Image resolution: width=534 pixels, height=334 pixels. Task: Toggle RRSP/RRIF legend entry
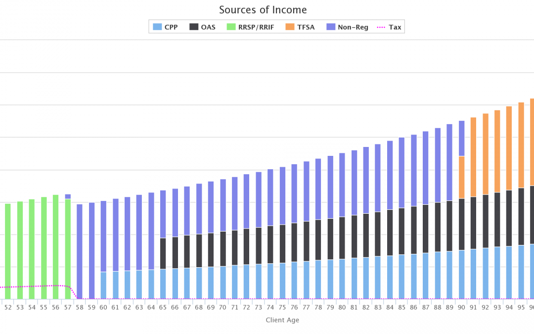[257, 27]
